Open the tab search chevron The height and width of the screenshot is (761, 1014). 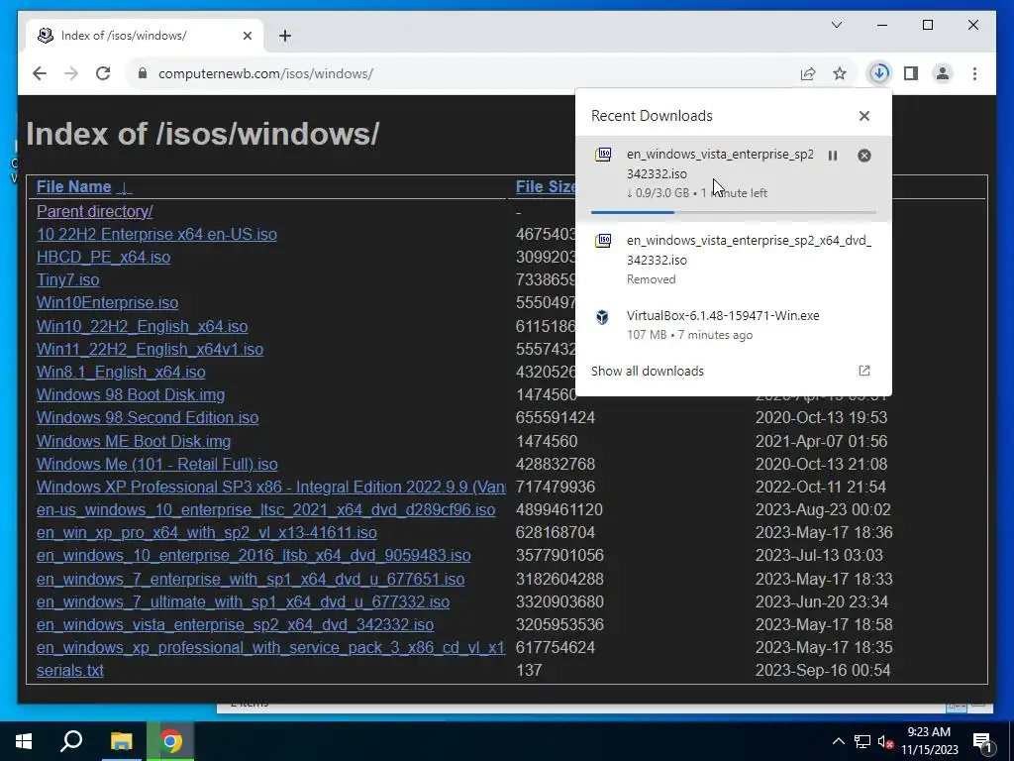836,25
